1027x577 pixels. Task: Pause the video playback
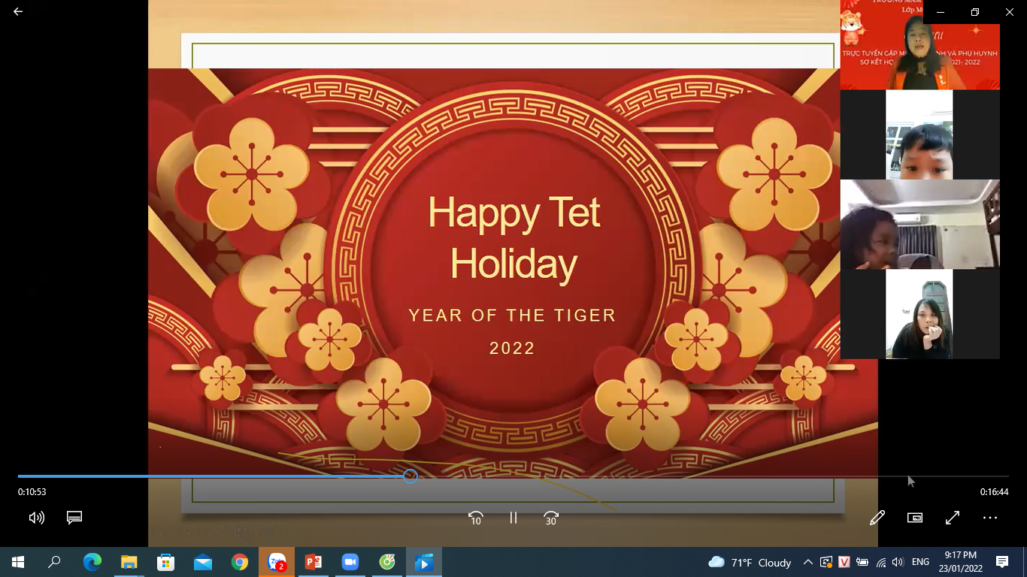[513, 518]
